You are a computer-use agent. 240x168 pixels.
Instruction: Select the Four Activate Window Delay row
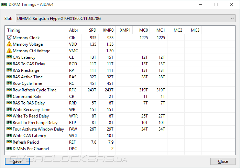point(38,129)
